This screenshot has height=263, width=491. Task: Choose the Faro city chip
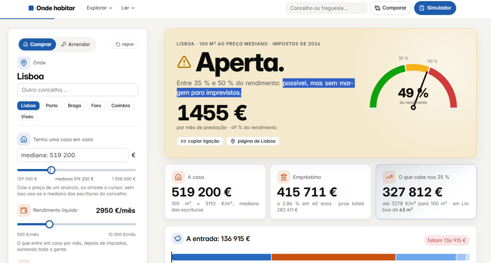tap(96, 105)
